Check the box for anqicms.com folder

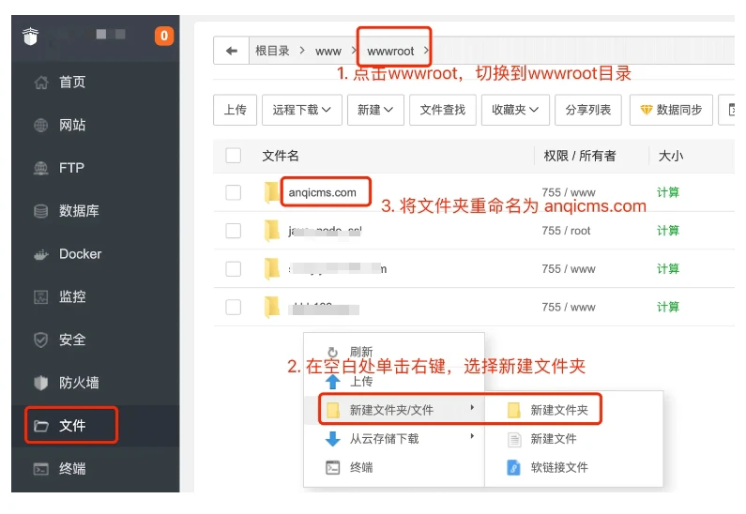click(x=234, y=193)
